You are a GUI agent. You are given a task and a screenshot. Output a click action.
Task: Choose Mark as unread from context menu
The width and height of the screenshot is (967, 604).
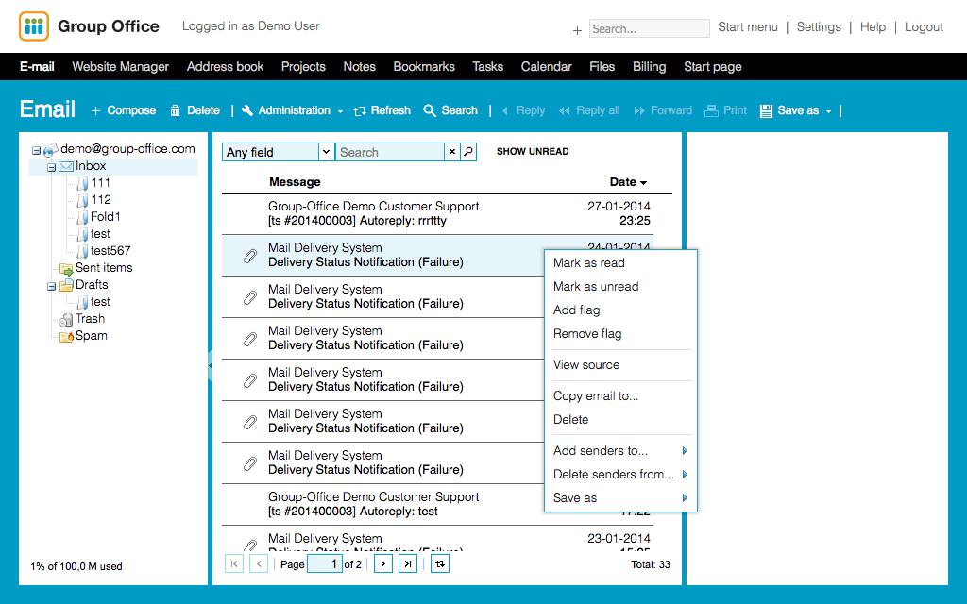(596, 287)
